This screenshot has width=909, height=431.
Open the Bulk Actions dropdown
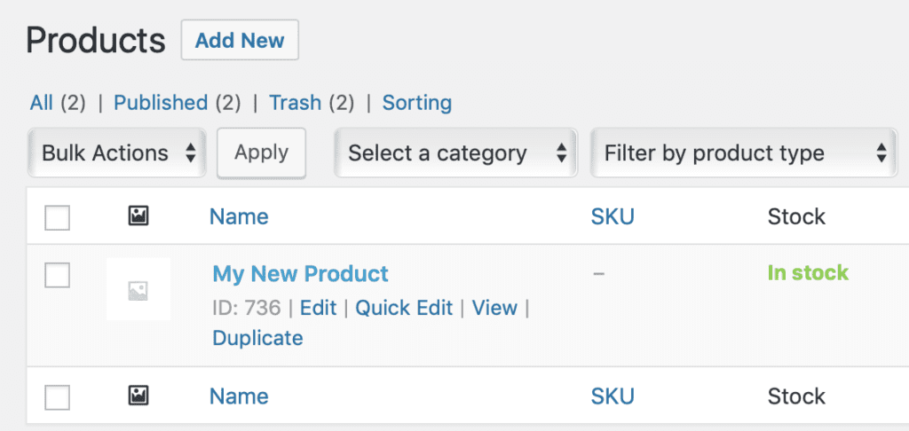pyautogui.click(x=118, y=153)
